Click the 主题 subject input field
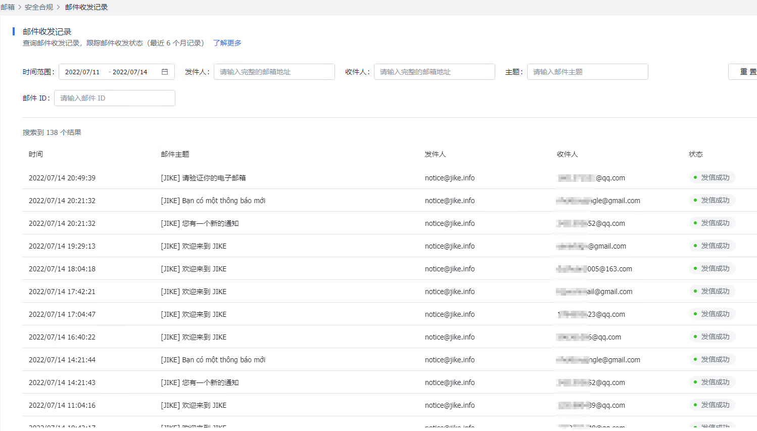This screenshot has height=431, width=757. coord(588,72)
